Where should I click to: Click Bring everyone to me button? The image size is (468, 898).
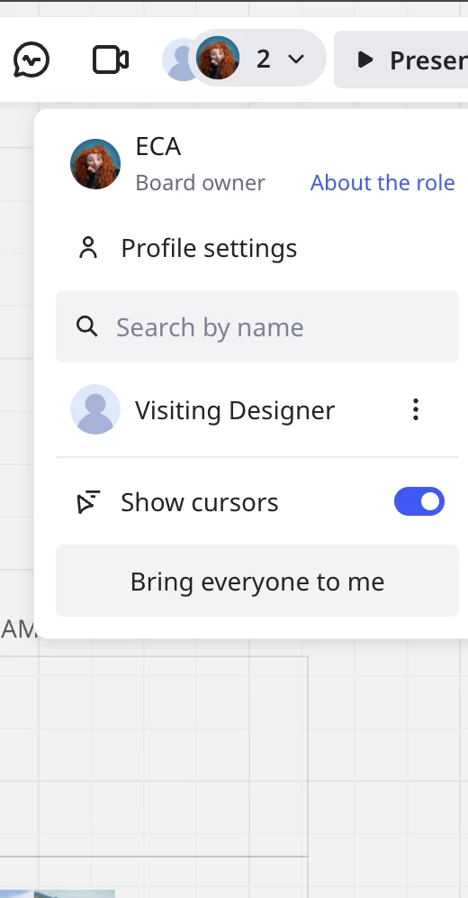[x=257, y=581]
